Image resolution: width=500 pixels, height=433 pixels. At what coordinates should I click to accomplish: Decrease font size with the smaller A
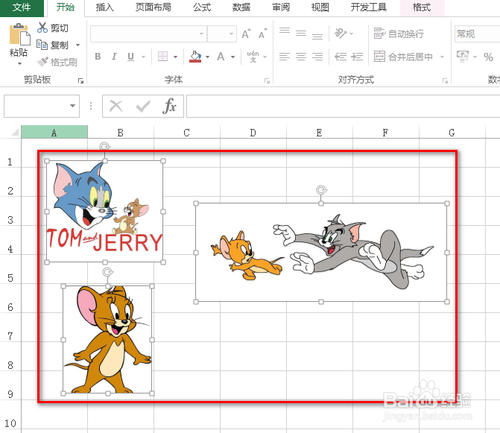click(x=263, y=34)
